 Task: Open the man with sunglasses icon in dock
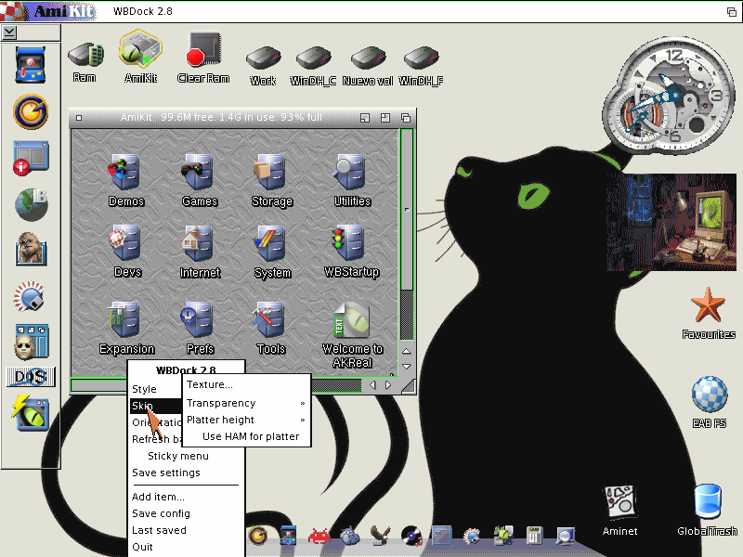(31, 342)
